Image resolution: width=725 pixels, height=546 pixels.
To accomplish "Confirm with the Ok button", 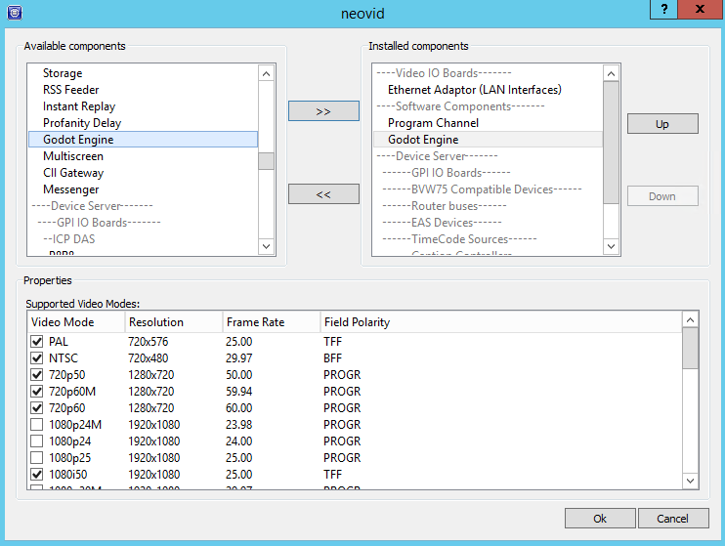I will [600, 519].
